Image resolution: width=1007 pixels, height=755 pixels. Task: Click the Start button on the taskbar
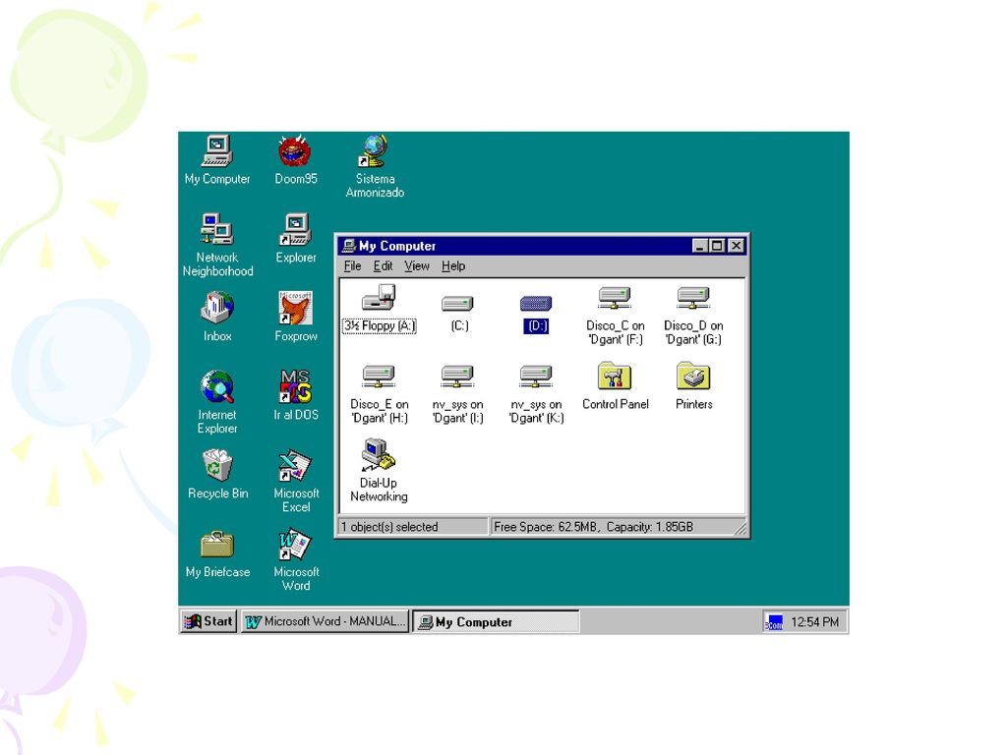click(208, 621)
